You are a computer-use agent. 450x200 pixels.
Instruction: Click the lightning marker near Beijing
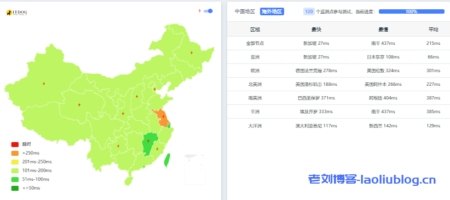pyautogui.click(x=154, y=89)
